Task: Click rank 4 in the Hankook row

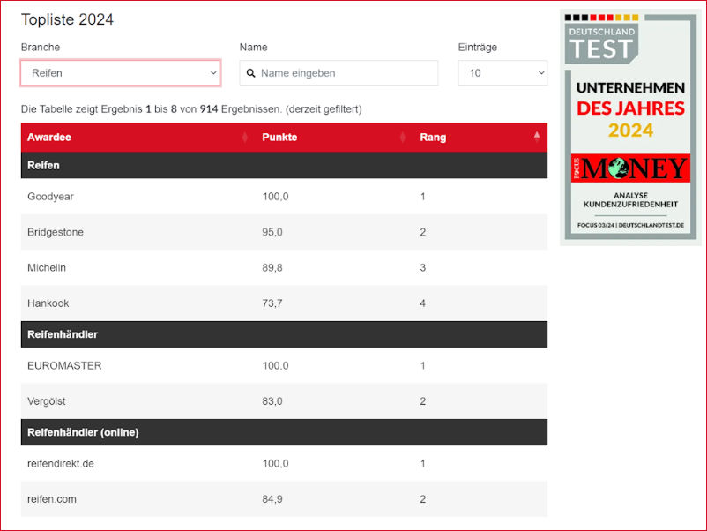Action: click(423, 303)
